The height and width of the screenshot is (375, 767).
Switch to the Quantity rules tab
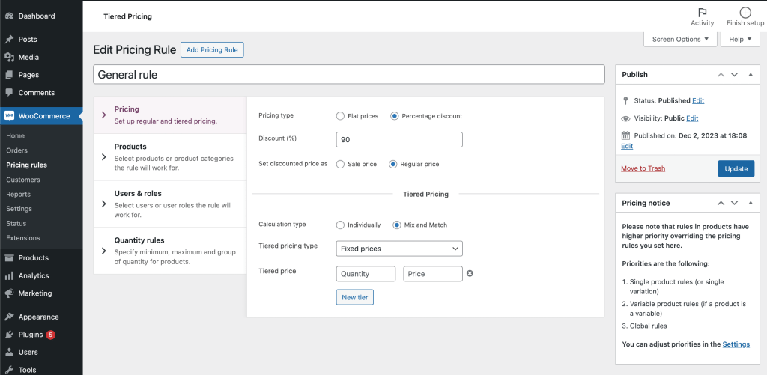click(139, 240)
